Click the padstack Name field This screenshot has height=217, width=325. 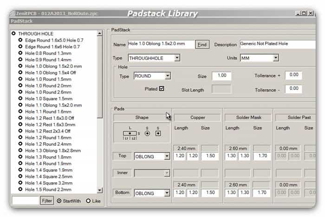(x=161, y=44)
